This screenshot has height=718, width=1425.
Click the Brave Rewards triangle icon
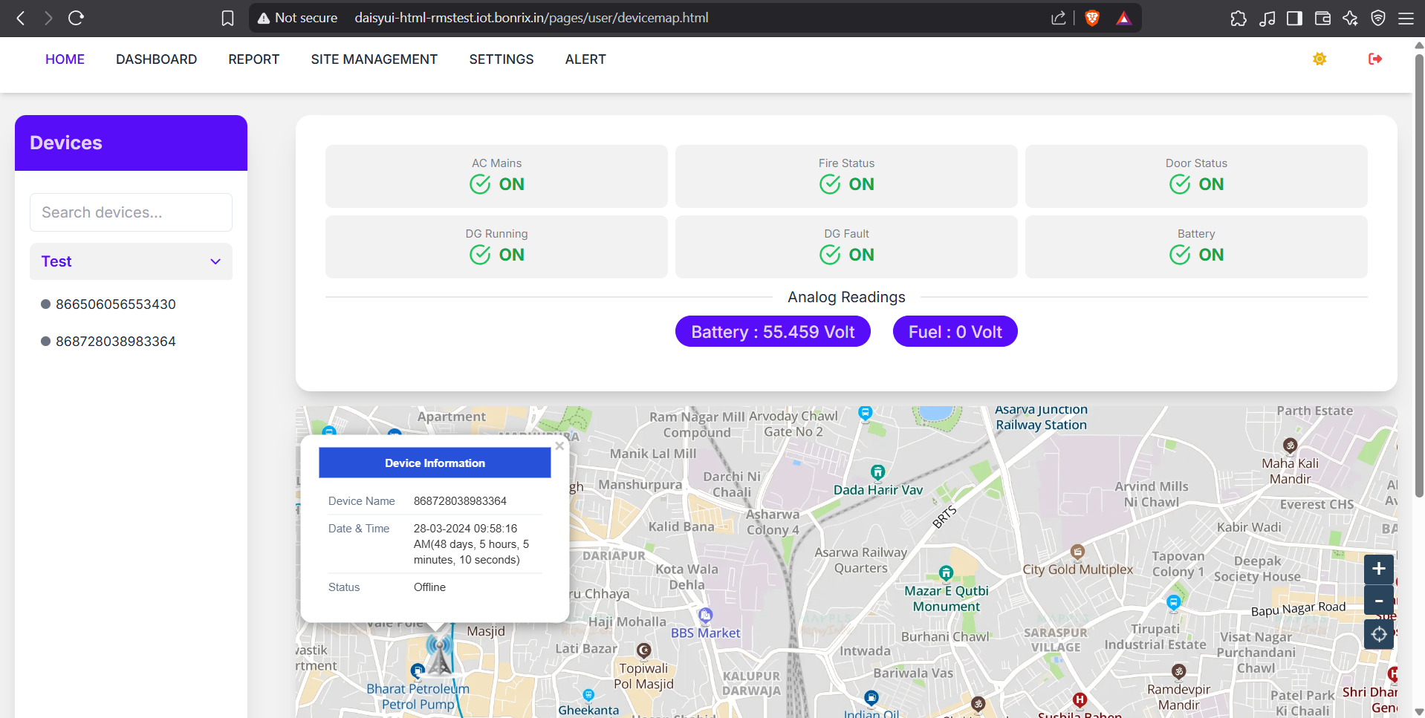[x=1123, y=18]
